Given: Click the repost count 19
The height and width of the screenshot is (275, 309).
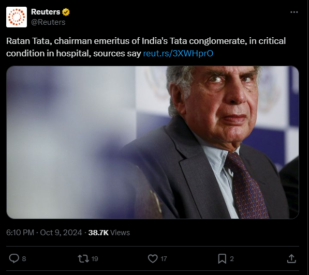Looking at the screenshot, I should click(95, 258).
